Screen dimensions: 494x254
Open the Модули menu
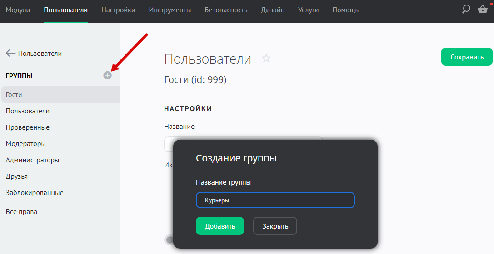point(18,10)
